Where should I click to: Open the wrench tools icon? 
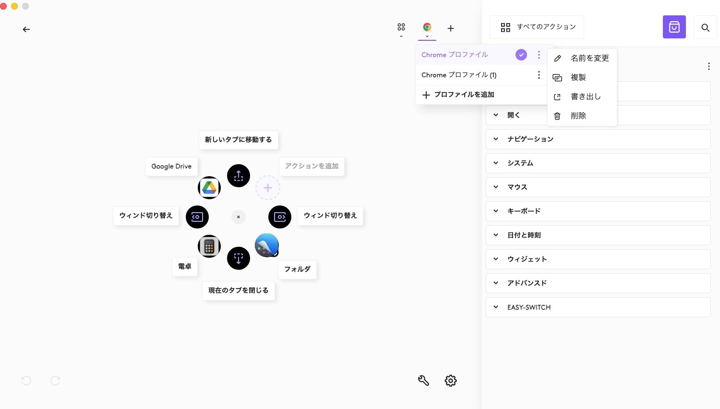(x=423, y=381)
